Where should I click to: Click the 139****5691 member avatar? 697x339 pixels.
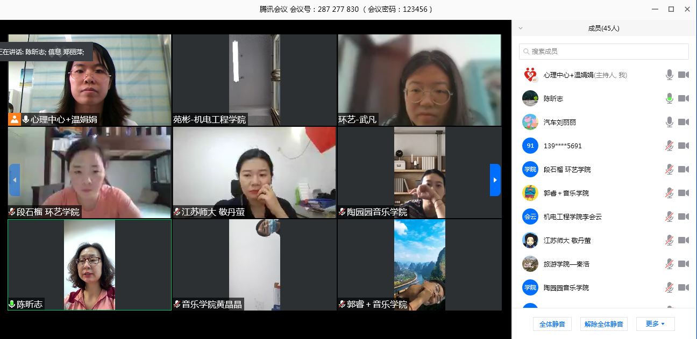530,146
